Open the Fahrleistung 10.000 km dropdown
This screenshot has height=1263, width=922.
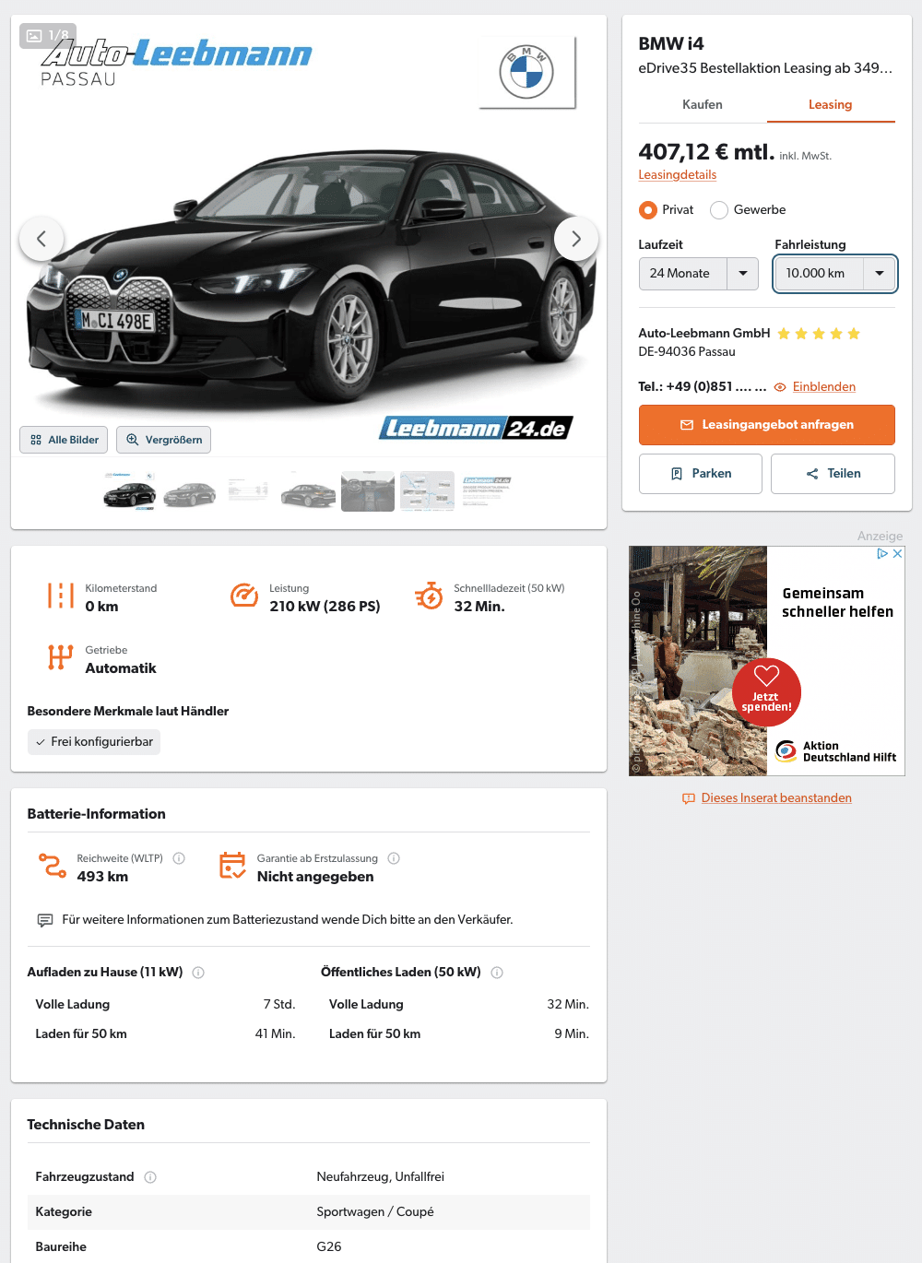(x=835, y=274)
